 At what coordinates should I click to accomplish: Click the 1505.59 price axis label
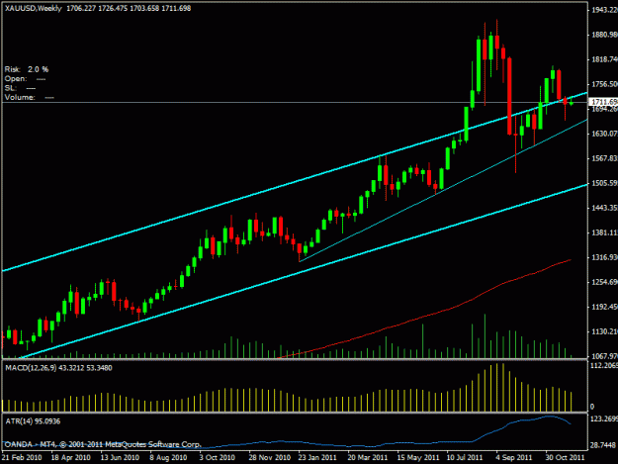click(x=604, y=183)
